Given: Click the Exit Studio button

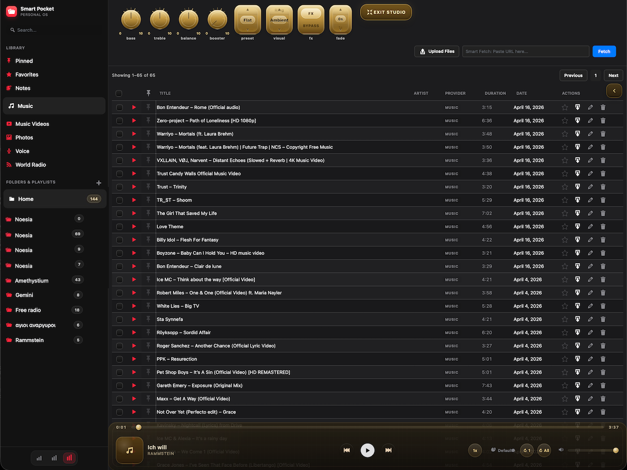Looking at the screenshot, I should [x=386, y=12].
